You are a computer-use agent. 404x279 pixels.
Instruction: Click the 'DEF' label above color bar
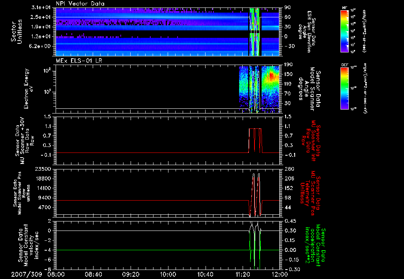click(x=344, y=65)
